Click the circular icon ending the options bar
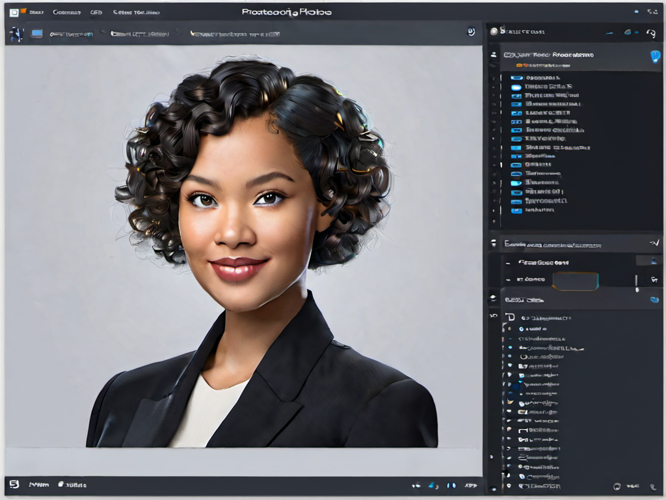 (471, 32)
